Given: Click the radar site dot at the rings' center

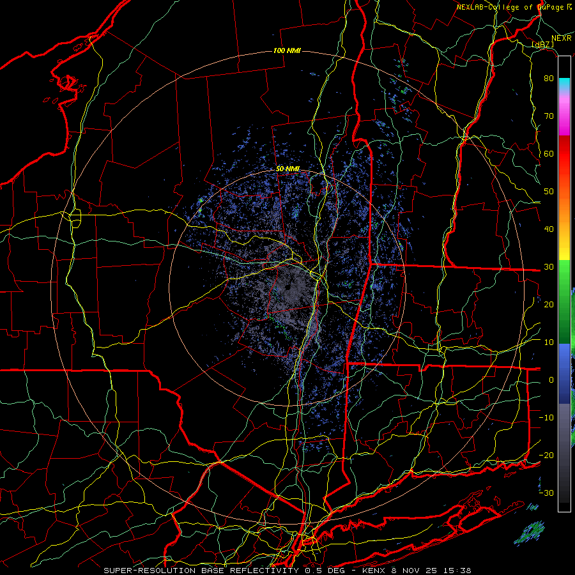Looking at the screenshot, I should (x=288, y=287).
